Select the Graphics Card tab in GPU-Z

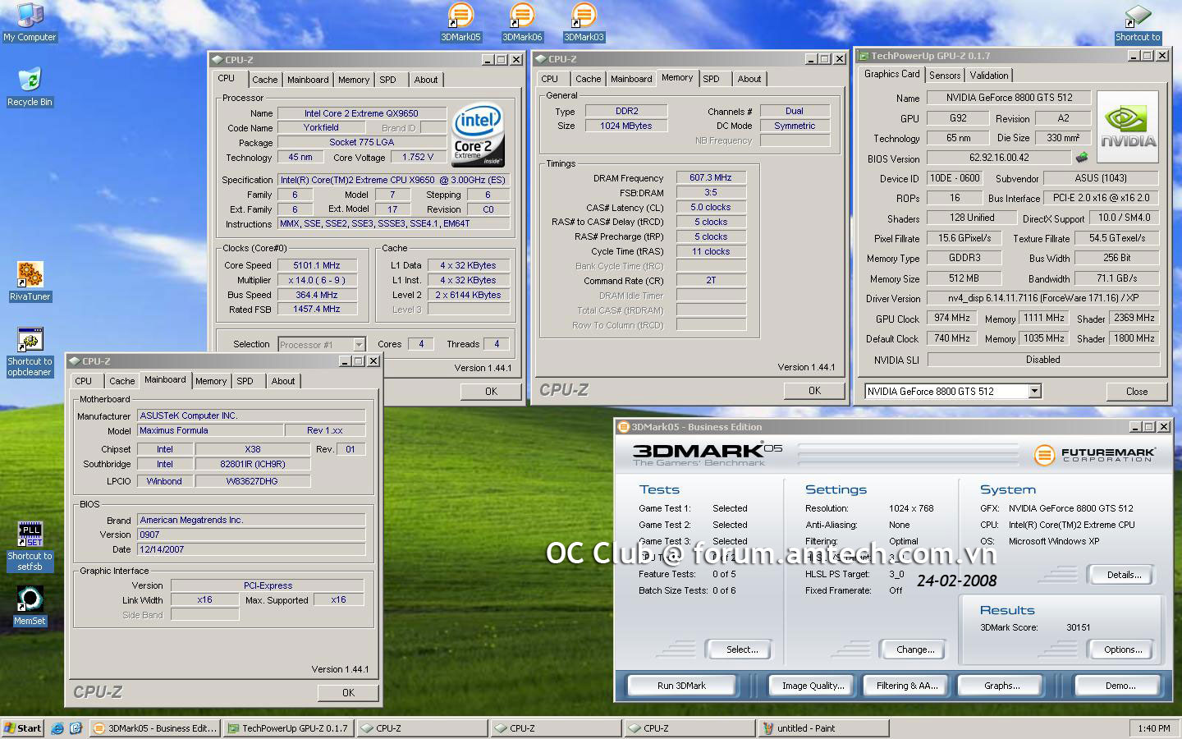pos(892,74)
